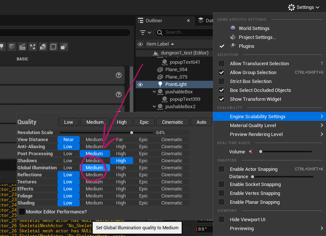Click the PointLight bulb icon in Outliner
The width and height of the screenshot is (326, 236).
(160, 84)
